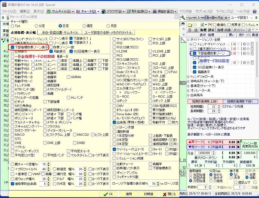
Task: Open the ユーザ設定1 dropdown
Action: click(x=251, y=18)
